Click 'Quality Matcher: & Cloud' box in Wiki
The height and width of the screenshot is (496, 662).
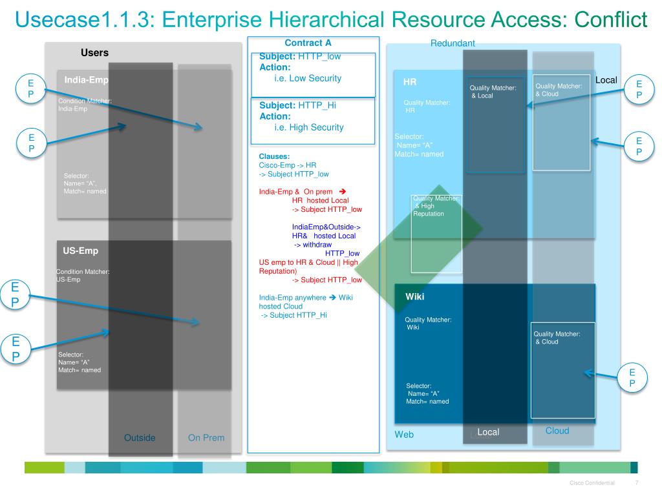click(x=563, y=370)
